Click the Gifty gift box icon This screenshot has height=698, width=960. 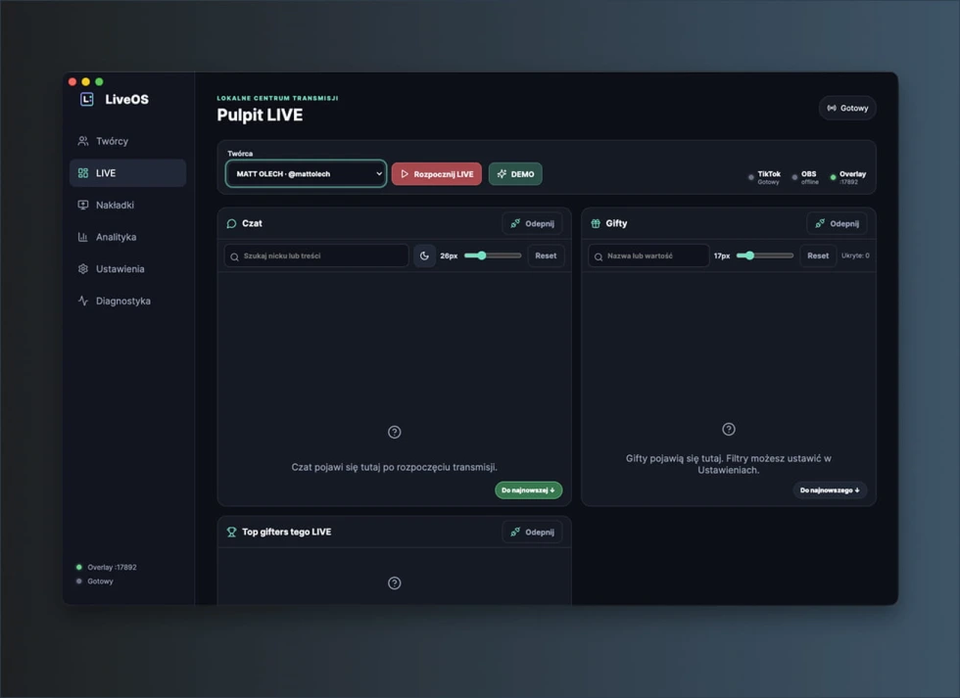pyautogui.click(x=596, y=223)
